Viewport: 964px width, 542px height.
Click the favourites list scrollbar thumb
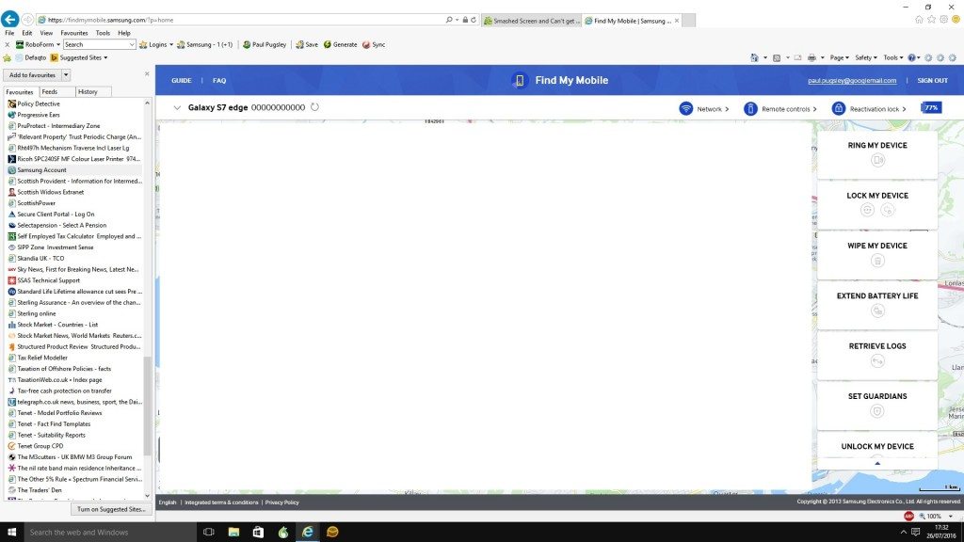147,406
